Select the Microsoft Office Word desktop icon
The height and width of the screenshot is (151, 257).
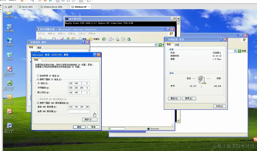click(9, 128)
